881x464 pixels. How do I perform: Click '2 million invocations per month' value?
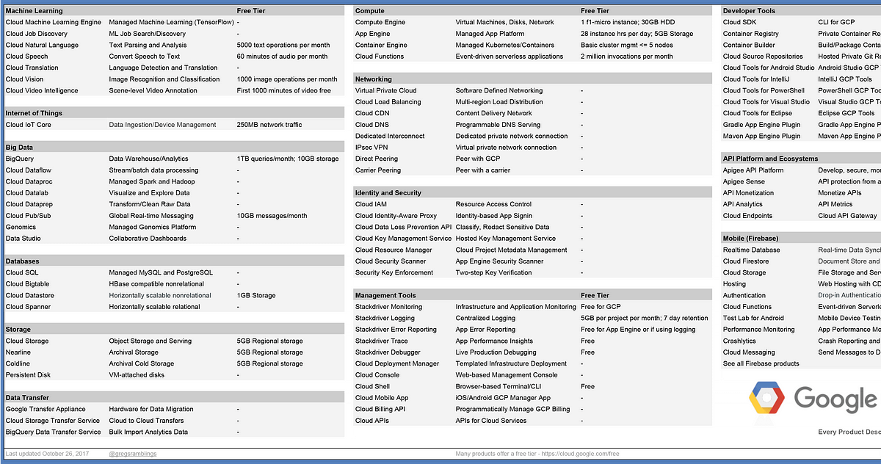[x=626, y=57]
